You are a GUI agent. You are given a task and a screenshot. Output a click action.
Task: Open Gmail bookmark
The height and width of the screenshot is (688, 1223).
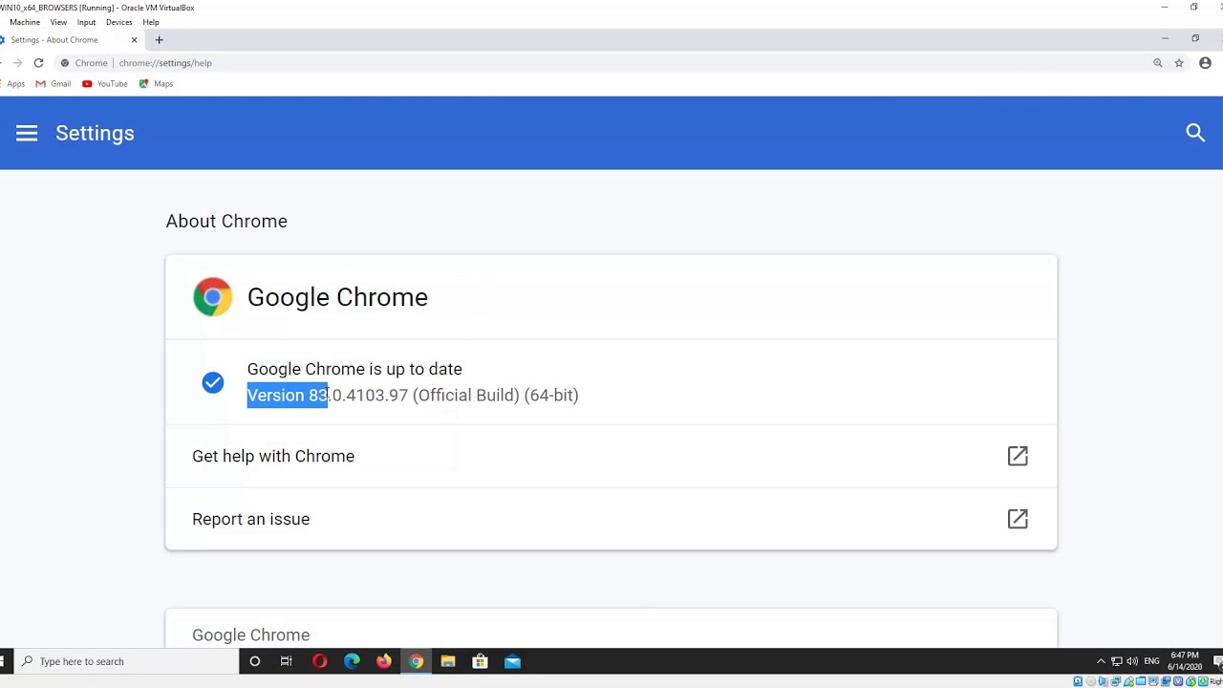[54, 84]
